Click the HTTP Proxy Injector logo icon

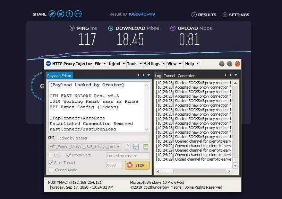[48, 64]
